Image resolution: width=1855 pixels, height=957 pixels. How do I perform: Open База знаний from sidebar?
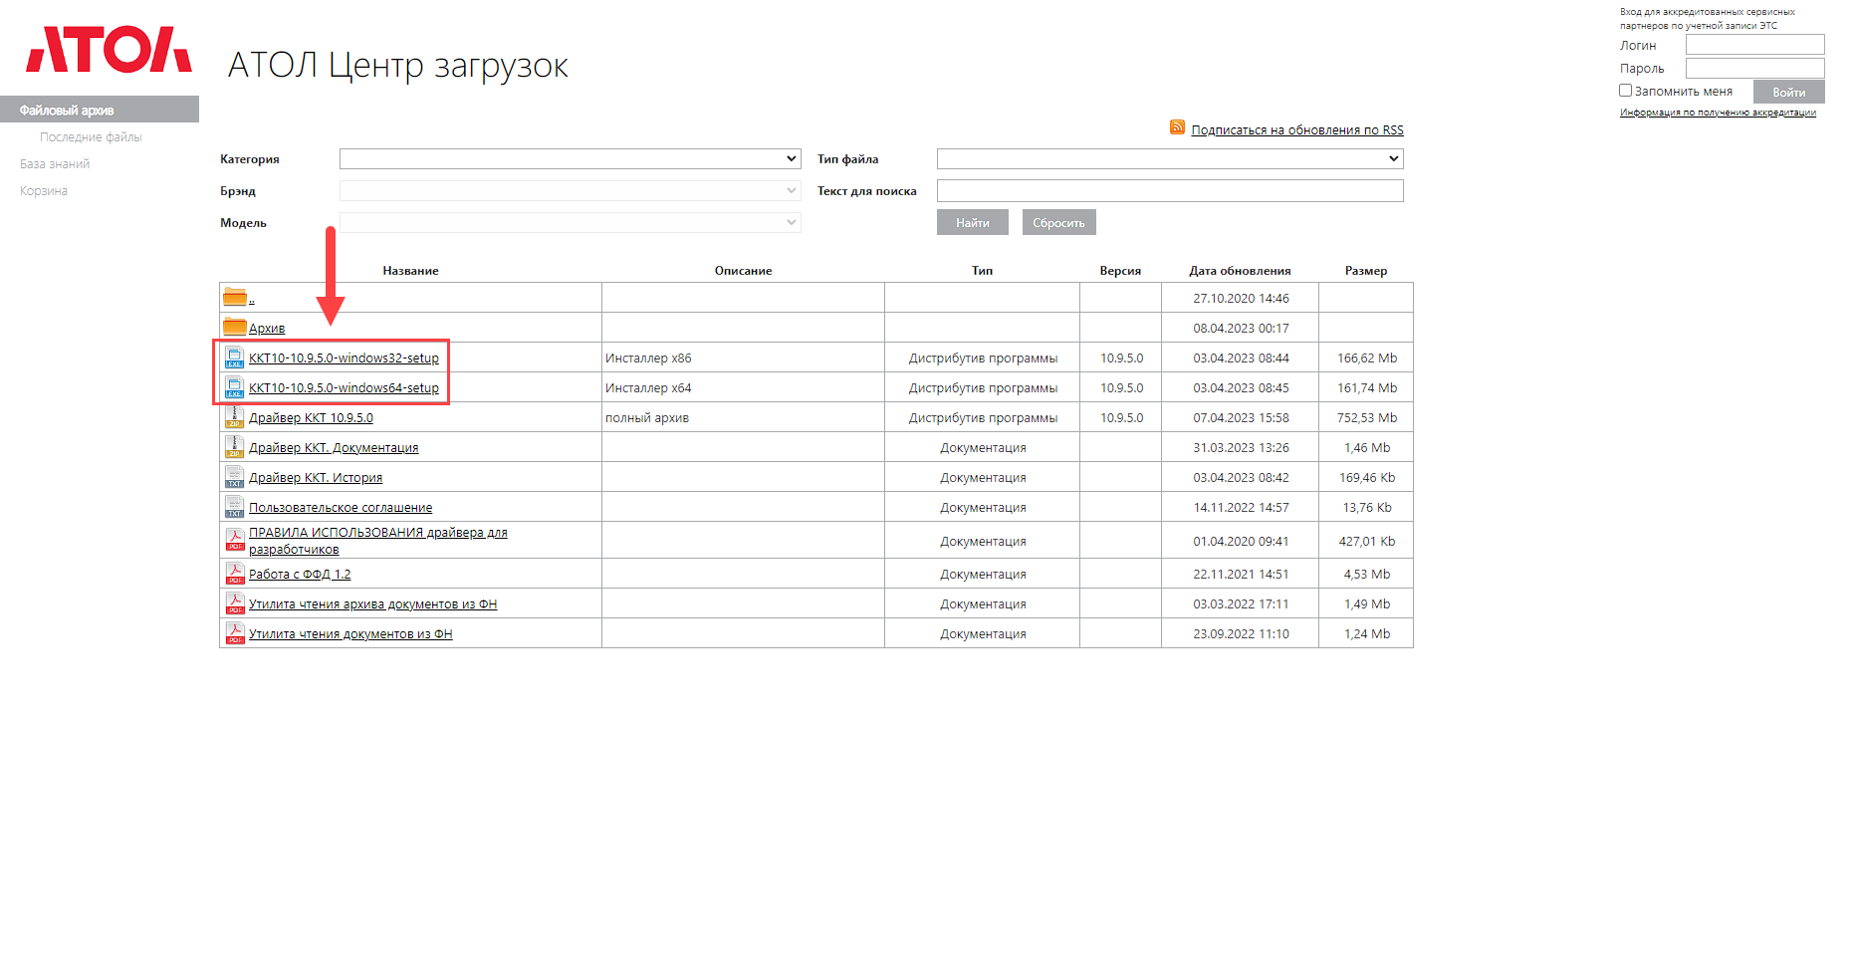(x=55, y=164)
